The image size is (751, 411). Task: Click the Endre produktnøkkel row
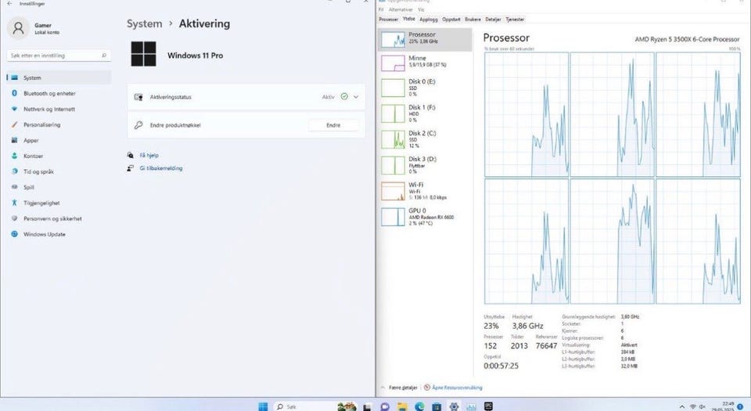pyautogui.click(x=246, y=125)
